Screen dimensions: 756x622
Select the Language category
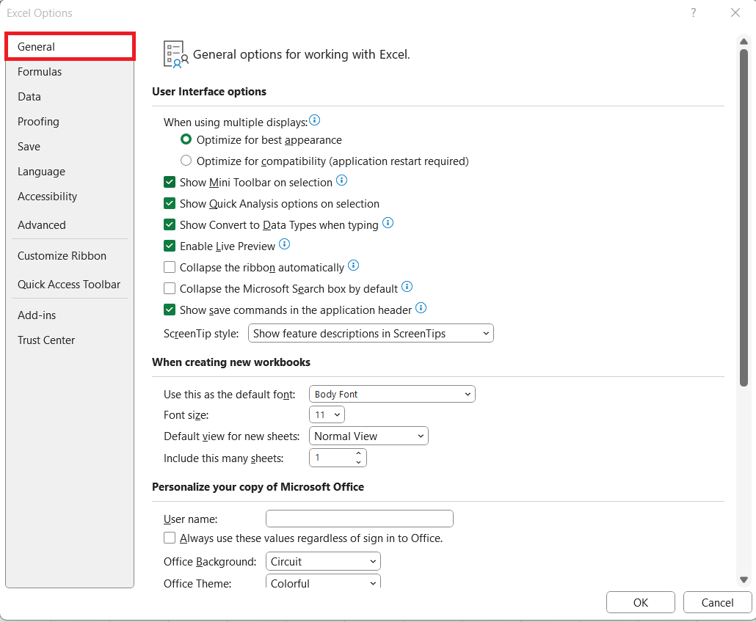pyautogui.click(x=70, y=172)
